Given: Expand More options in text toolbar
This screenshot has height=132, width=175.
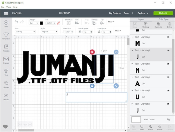Looking at the screenshot, I should click(x=118, y=31).
